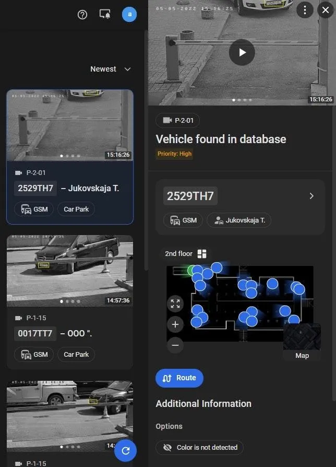336x467 pixels.
Task: Open the monitor notifications bell icon
Action: tap(105, 14)
